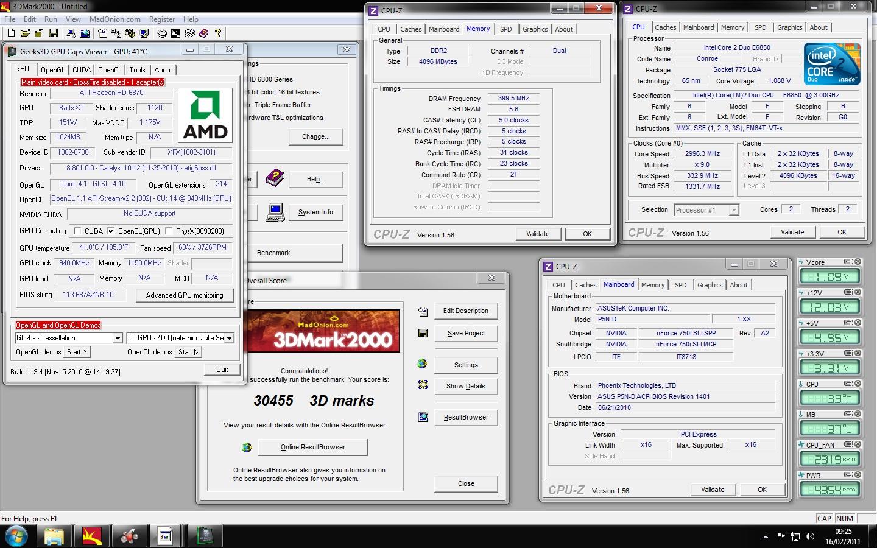Close the +12V monitor widget with its X icon
Viewport: 877px width, 548px height.
[858, 292]
